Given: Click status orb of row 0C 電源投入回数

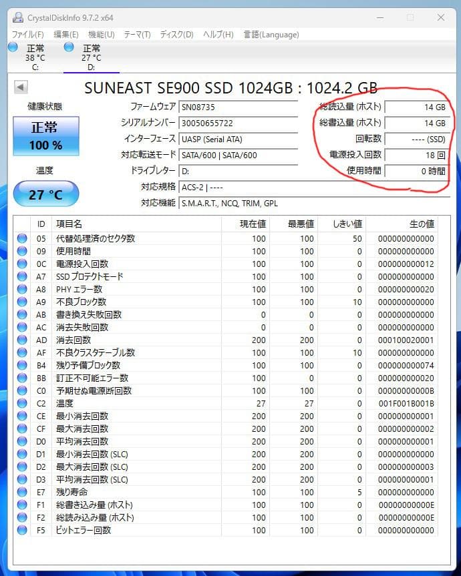Looking at the screenshot, I should (x=22, y=264).
